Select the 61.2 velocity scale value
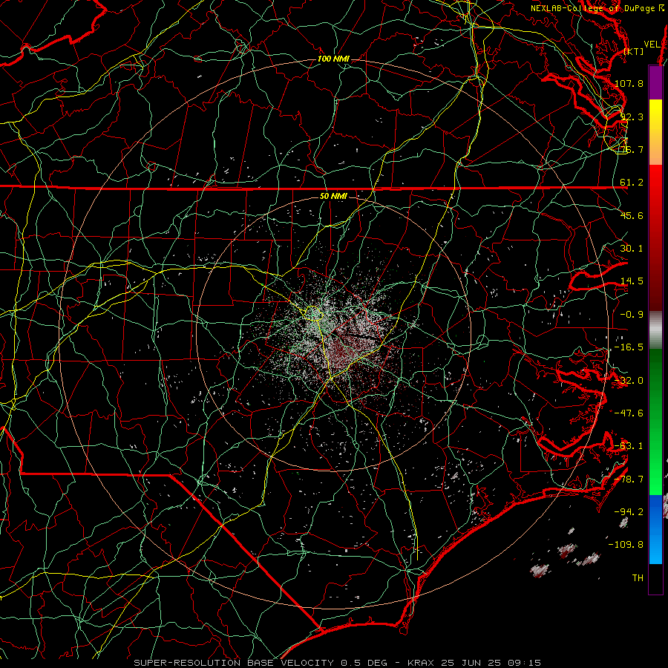The height and width of the screenshot is (668, 668). click(632, 183)
